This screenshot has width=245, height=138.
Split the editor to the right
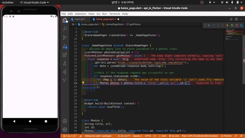236,19
